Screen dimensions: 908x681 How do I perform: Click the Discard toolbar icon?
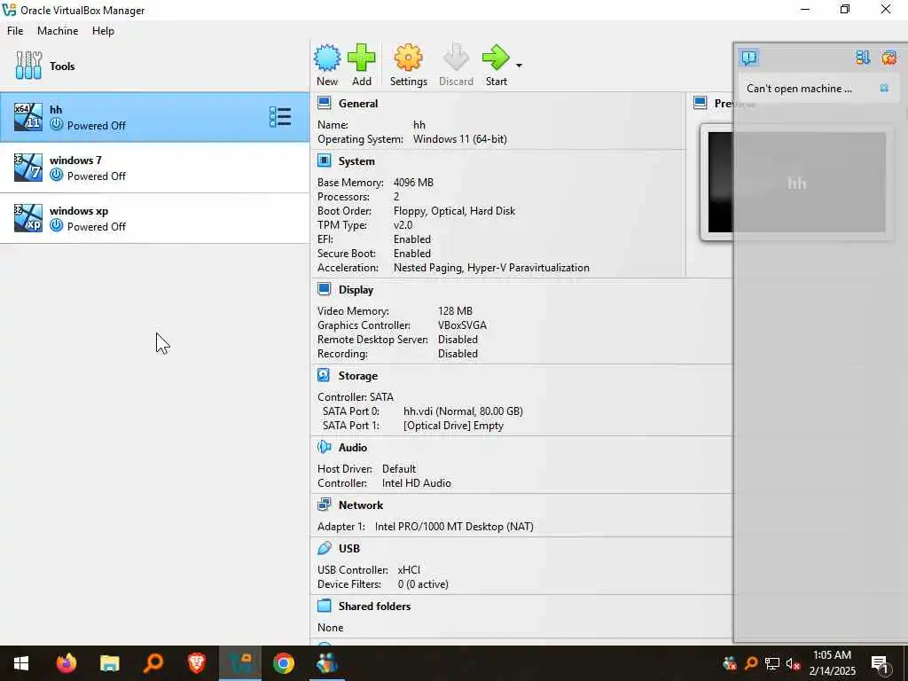[x=456, y=58]
